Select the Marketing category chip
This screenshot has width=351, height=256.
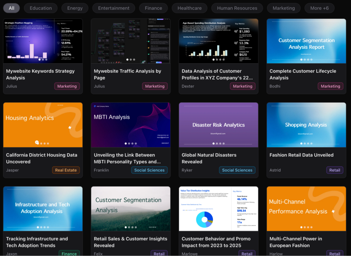pyautogui.click(x=284, y=8)
